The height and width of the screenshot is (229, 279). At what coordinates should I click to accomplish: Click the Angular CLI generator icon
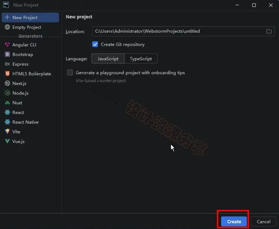[x=7, y=45]
